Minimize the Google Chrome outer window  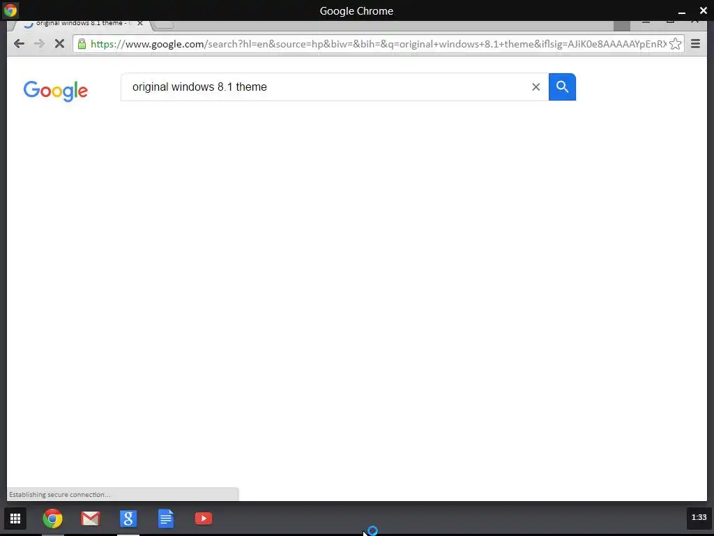[x=682, y=11]
